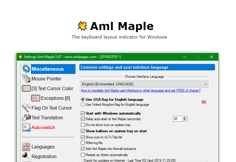Image resolution: width=236 pixels, height=162 pixels.
Task: Increase auto-start delay seconds
Action: click(185, 117)
